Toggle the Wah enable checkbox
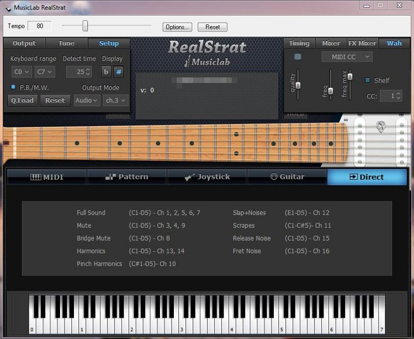 298,56
